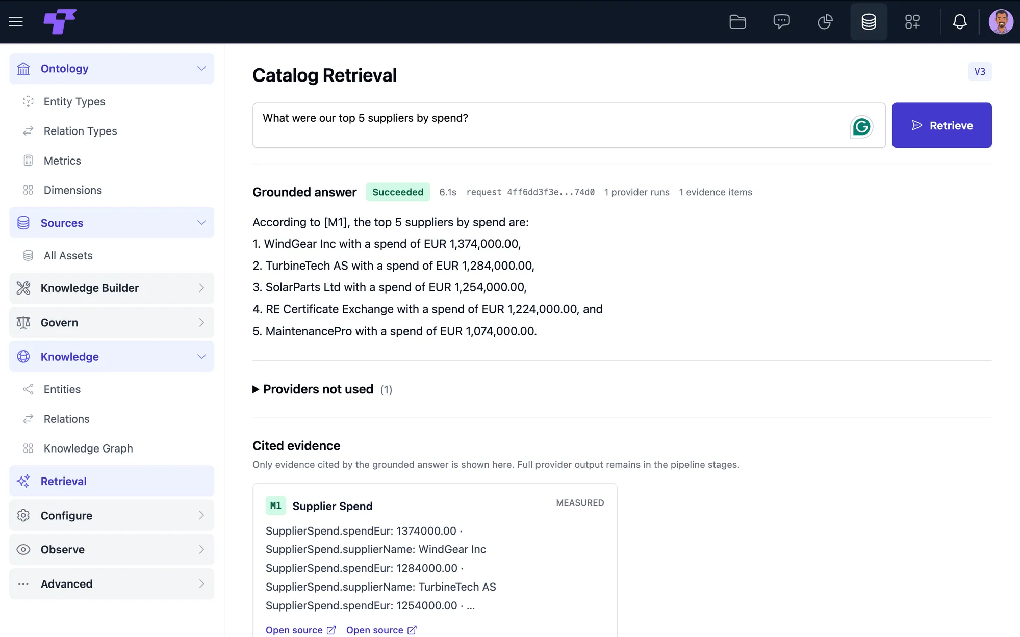
Task: Collapse the Sources section chevron
Action: click(201, 223)
